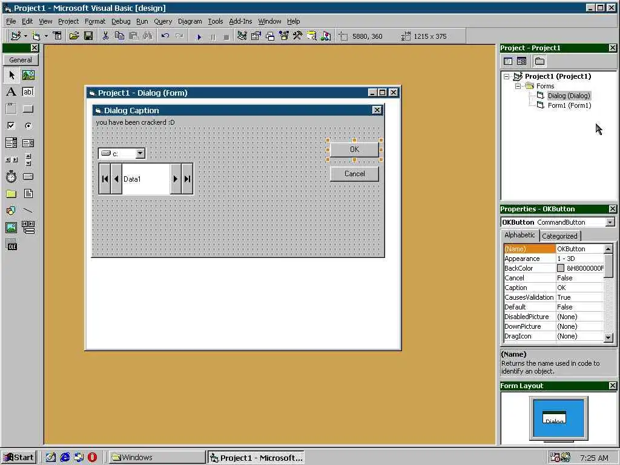This screenshot has height=465, width=620.
Task: Select the CheckBox control tool
Action: tap(12, 126)
